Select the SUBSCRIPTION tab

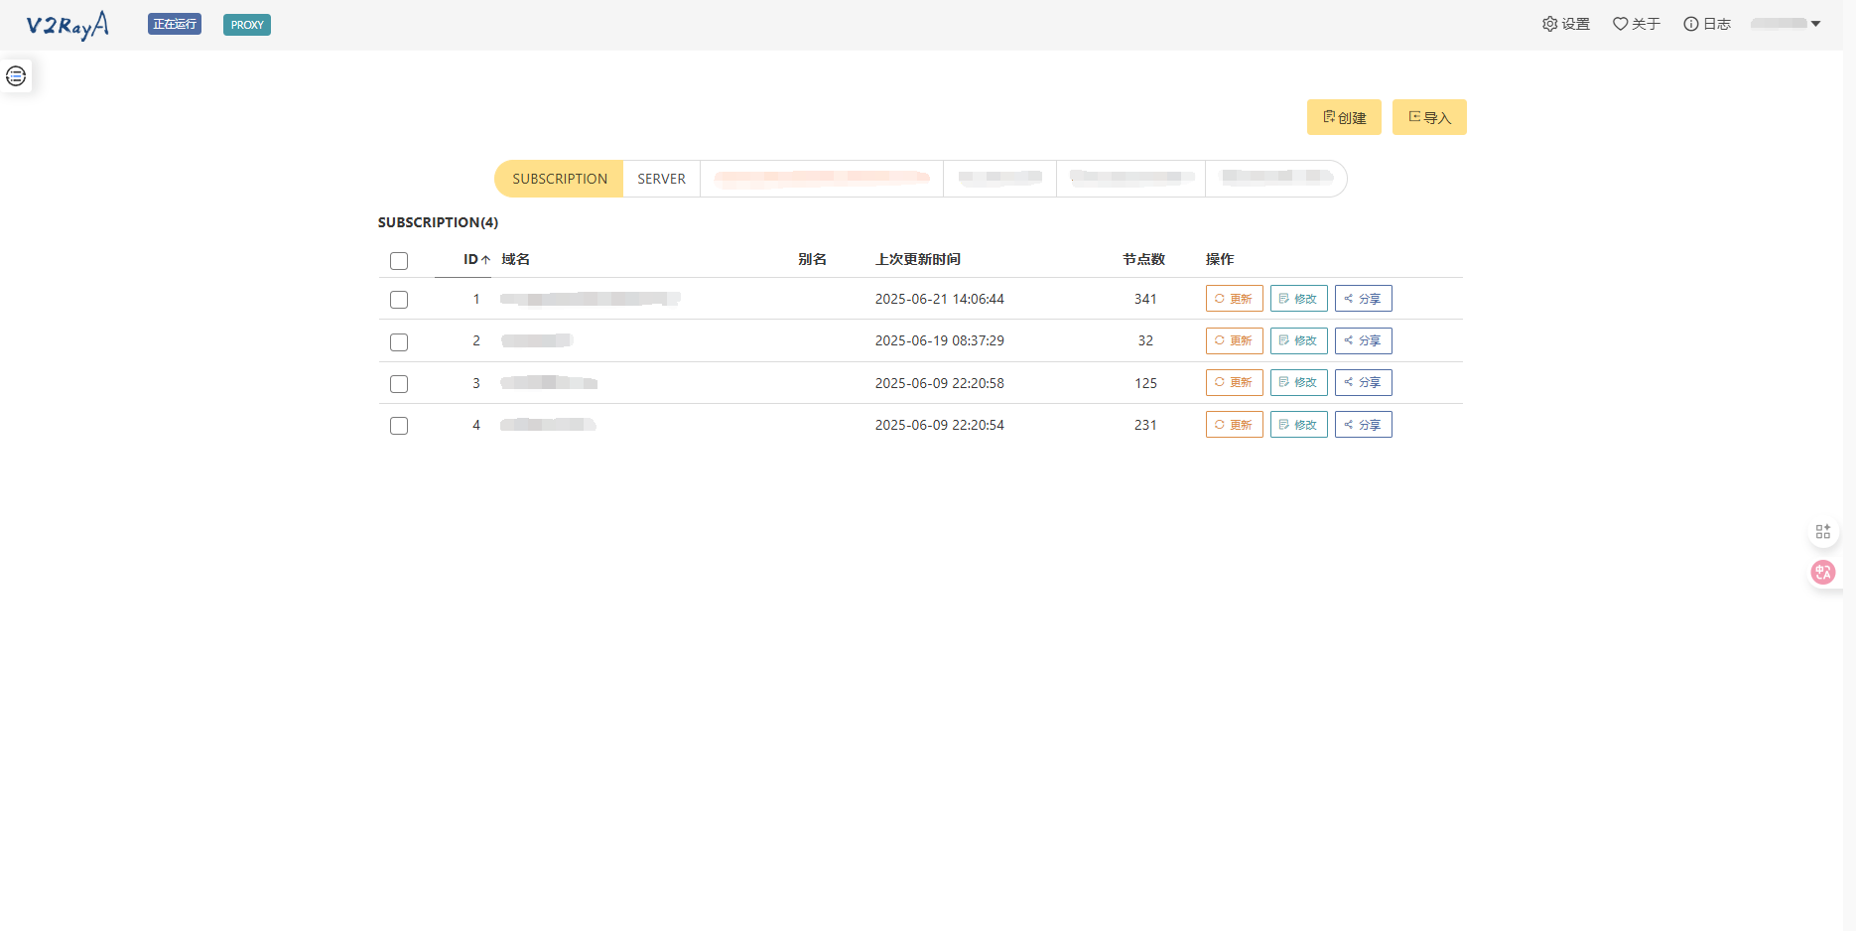pos(559,180)
